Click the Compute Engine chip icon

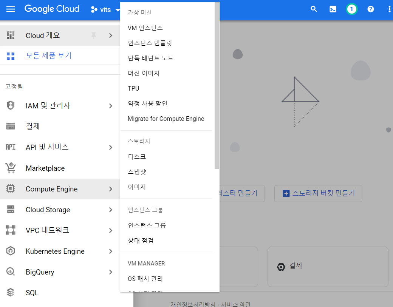(x=11, y=188)
